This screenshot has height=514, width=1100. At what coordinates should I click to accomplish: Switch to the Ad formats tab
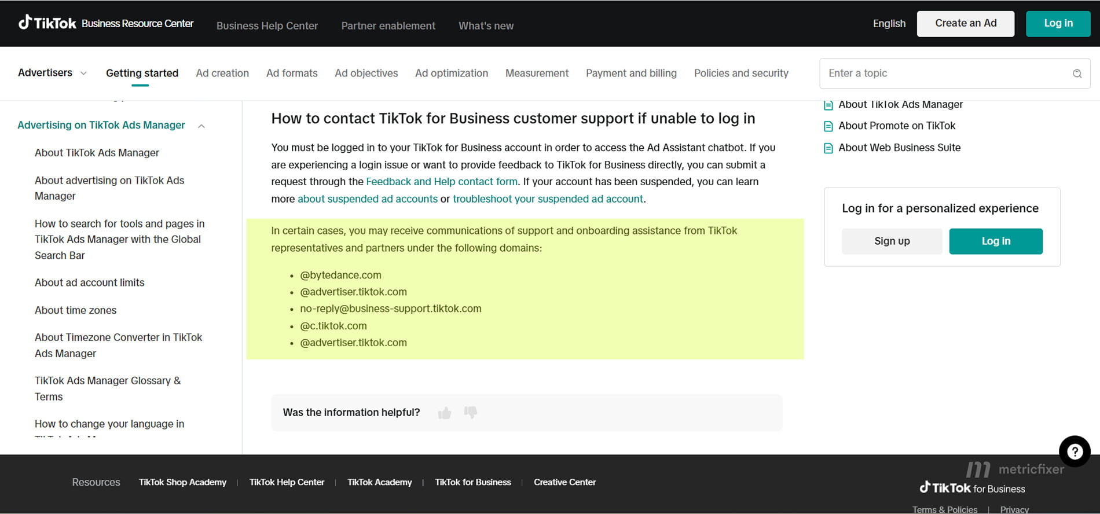click(x=292, y=74)
